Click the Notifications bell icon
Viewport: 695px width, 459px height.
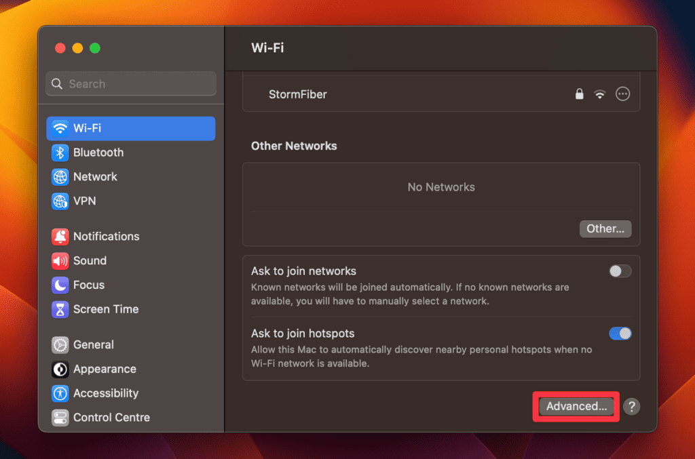tap(60, 237)
